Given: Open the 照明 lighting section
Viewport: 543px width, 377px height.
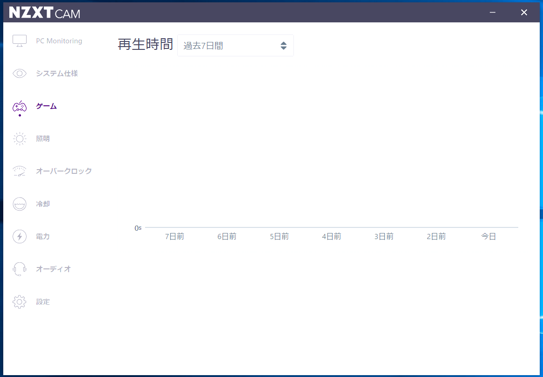Looking at the screenshot, I should [x=43, y=139].
